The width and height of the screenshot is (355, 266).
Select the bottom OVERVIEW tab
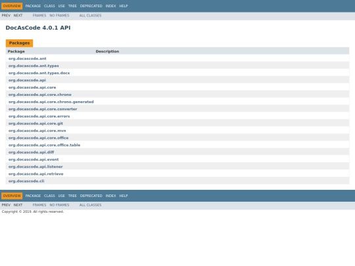[12, 196]
